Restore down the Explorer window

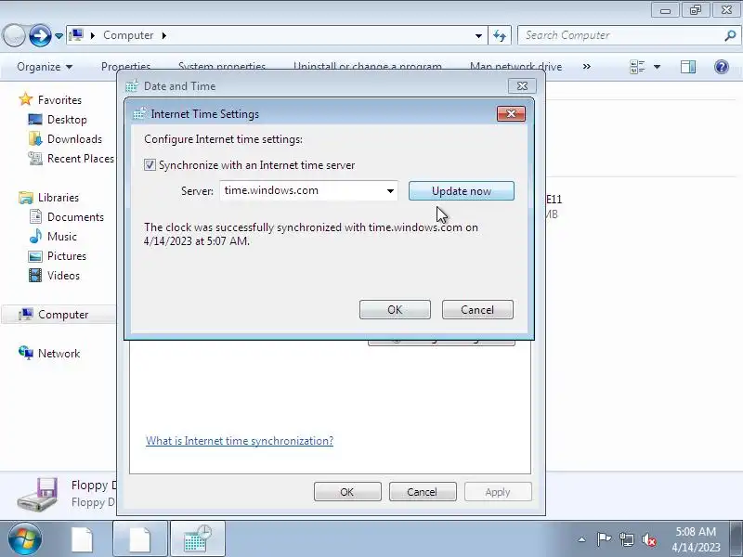[695, 10]
